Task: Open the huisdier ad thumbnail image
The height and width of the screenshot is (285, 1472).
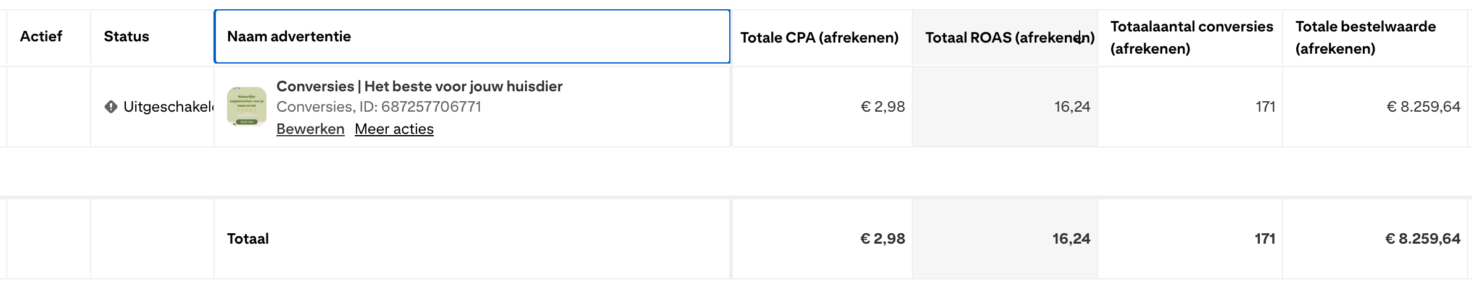Action: 247,106
